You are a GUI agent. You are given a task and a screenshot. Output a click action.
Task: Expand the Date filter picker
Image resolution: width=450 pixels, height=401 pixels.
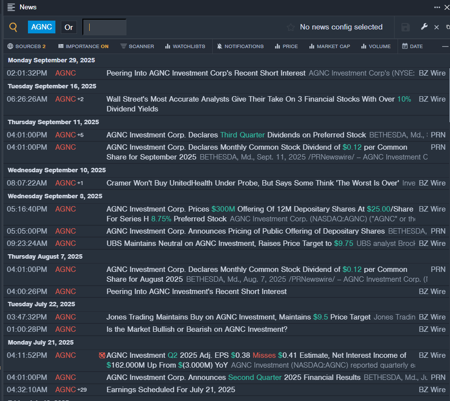click(x=412, y=47)
